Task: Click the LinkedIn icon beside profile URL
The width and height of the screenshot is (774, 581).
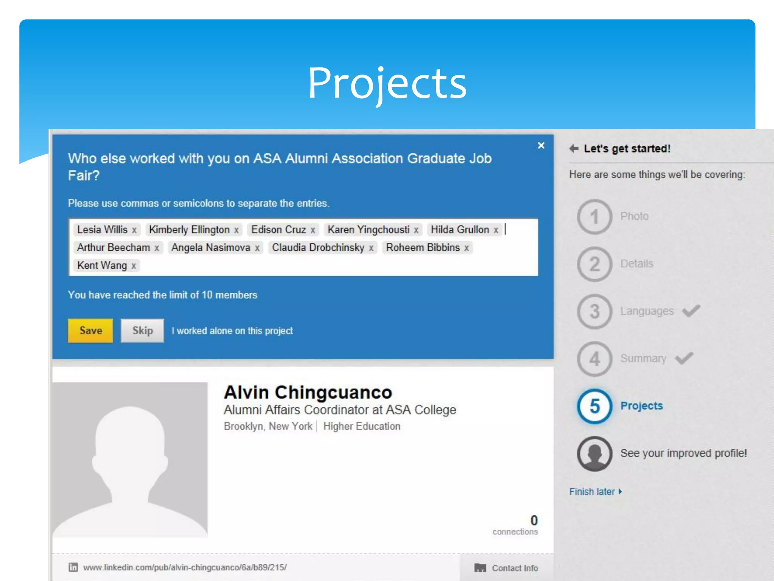Action: click(73, 567)
